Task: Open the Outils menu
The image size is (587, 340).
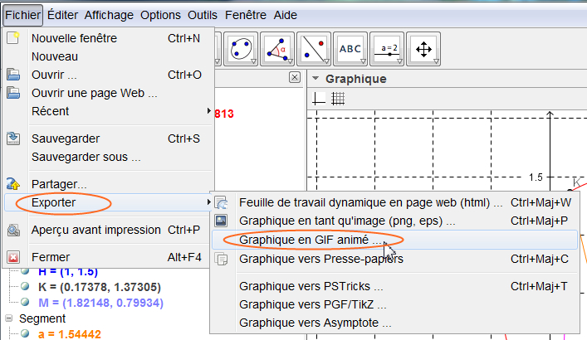Action: [203, 15]
